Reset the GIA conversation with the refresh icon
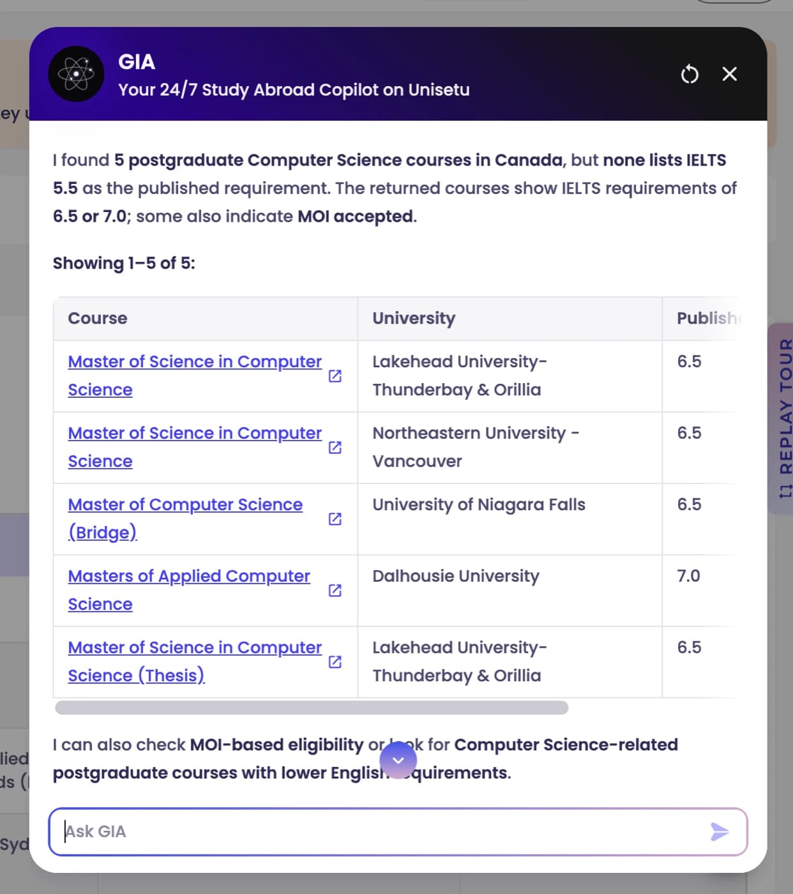793x894 pixels. (690, 74)
